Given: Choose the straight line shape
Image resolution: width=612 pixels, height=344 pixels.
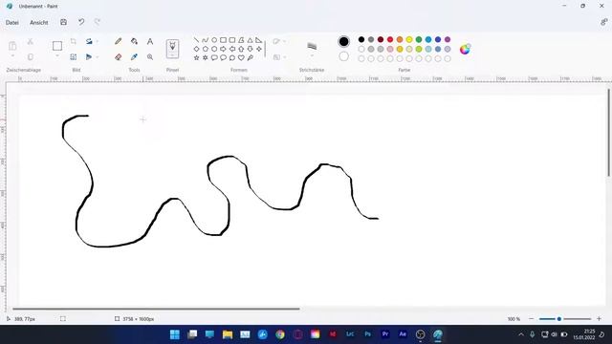Looking at the screenshot, I should point(196,40).
